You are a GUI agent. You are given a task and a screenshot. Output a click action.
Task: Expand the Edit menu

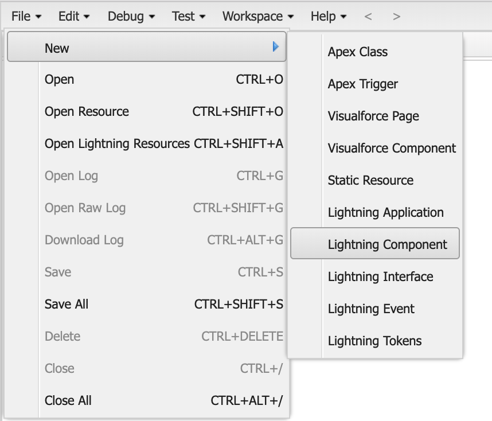coord(74,17)
